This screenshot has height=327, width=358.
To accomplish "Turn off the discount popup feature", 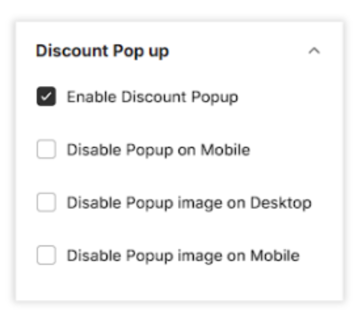I will tap(46, 97).
